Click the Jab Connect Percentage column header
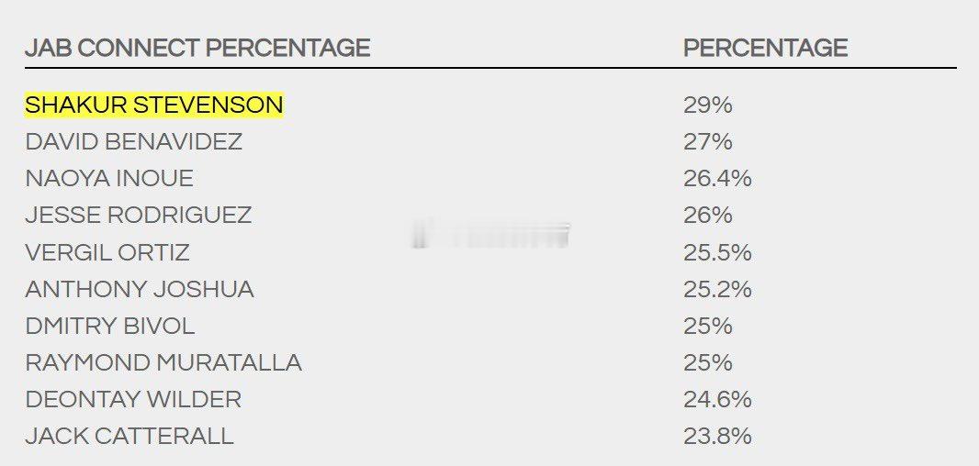Viewport: 979px width, 466px height. pyautogui.click(x=197, y=48)
